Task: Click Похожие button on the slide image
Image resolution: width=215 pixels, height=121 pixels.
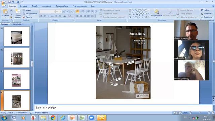Action: coord(142,96)
